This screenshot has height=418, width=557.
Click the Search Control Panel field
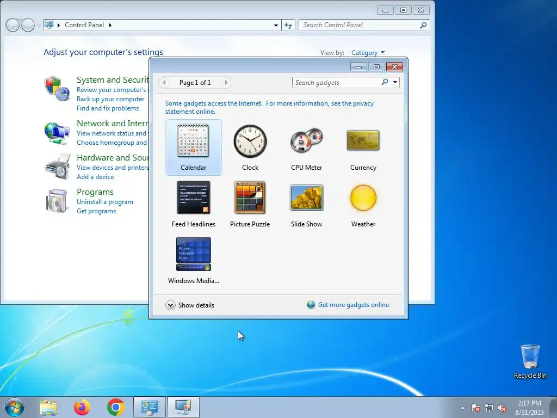(360, 25)
